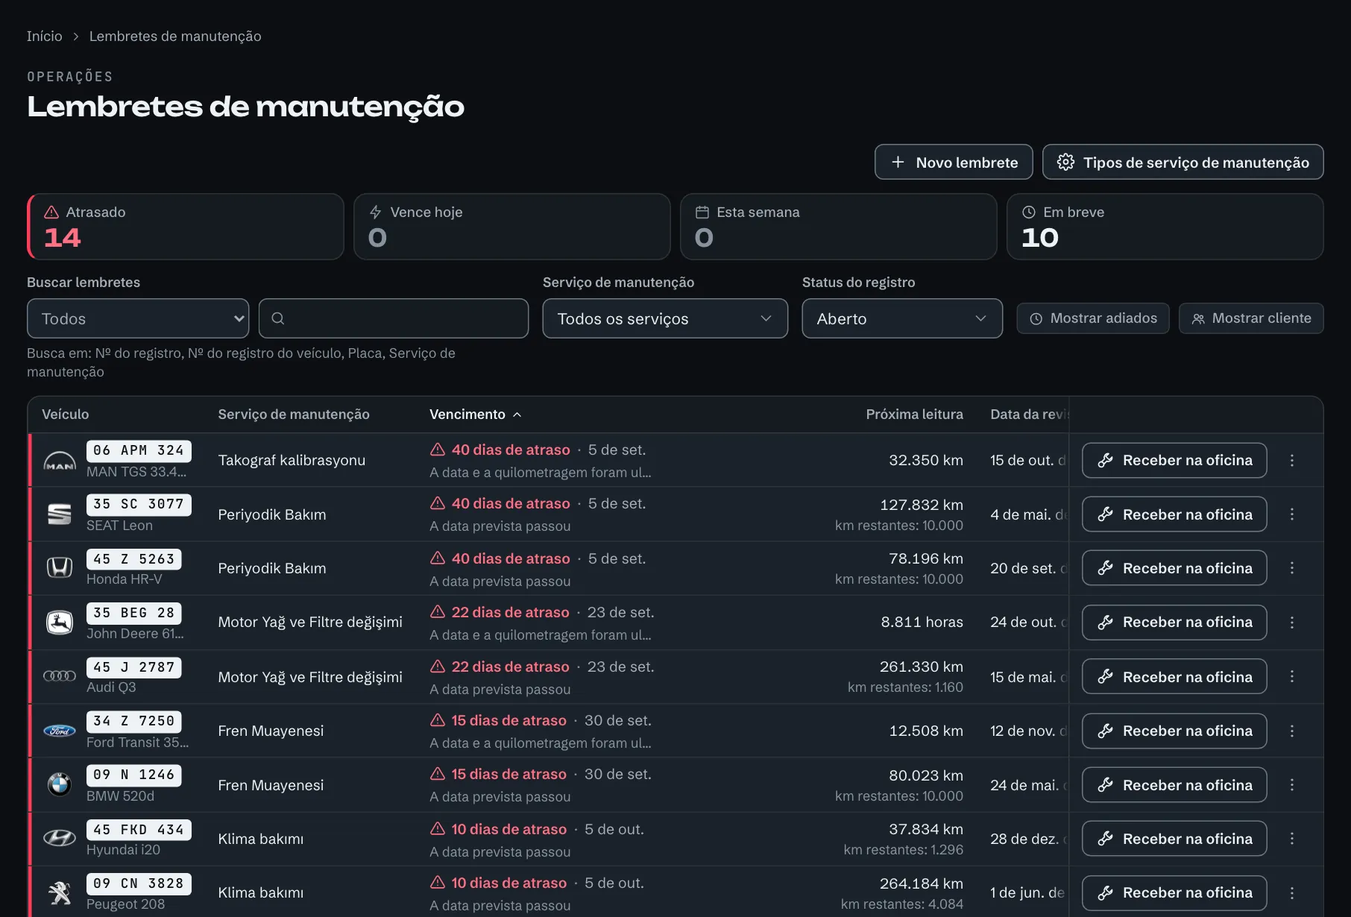Click the Honda logo for 45 Z 5263
The image size is (1351, 917).
(60, 568)
